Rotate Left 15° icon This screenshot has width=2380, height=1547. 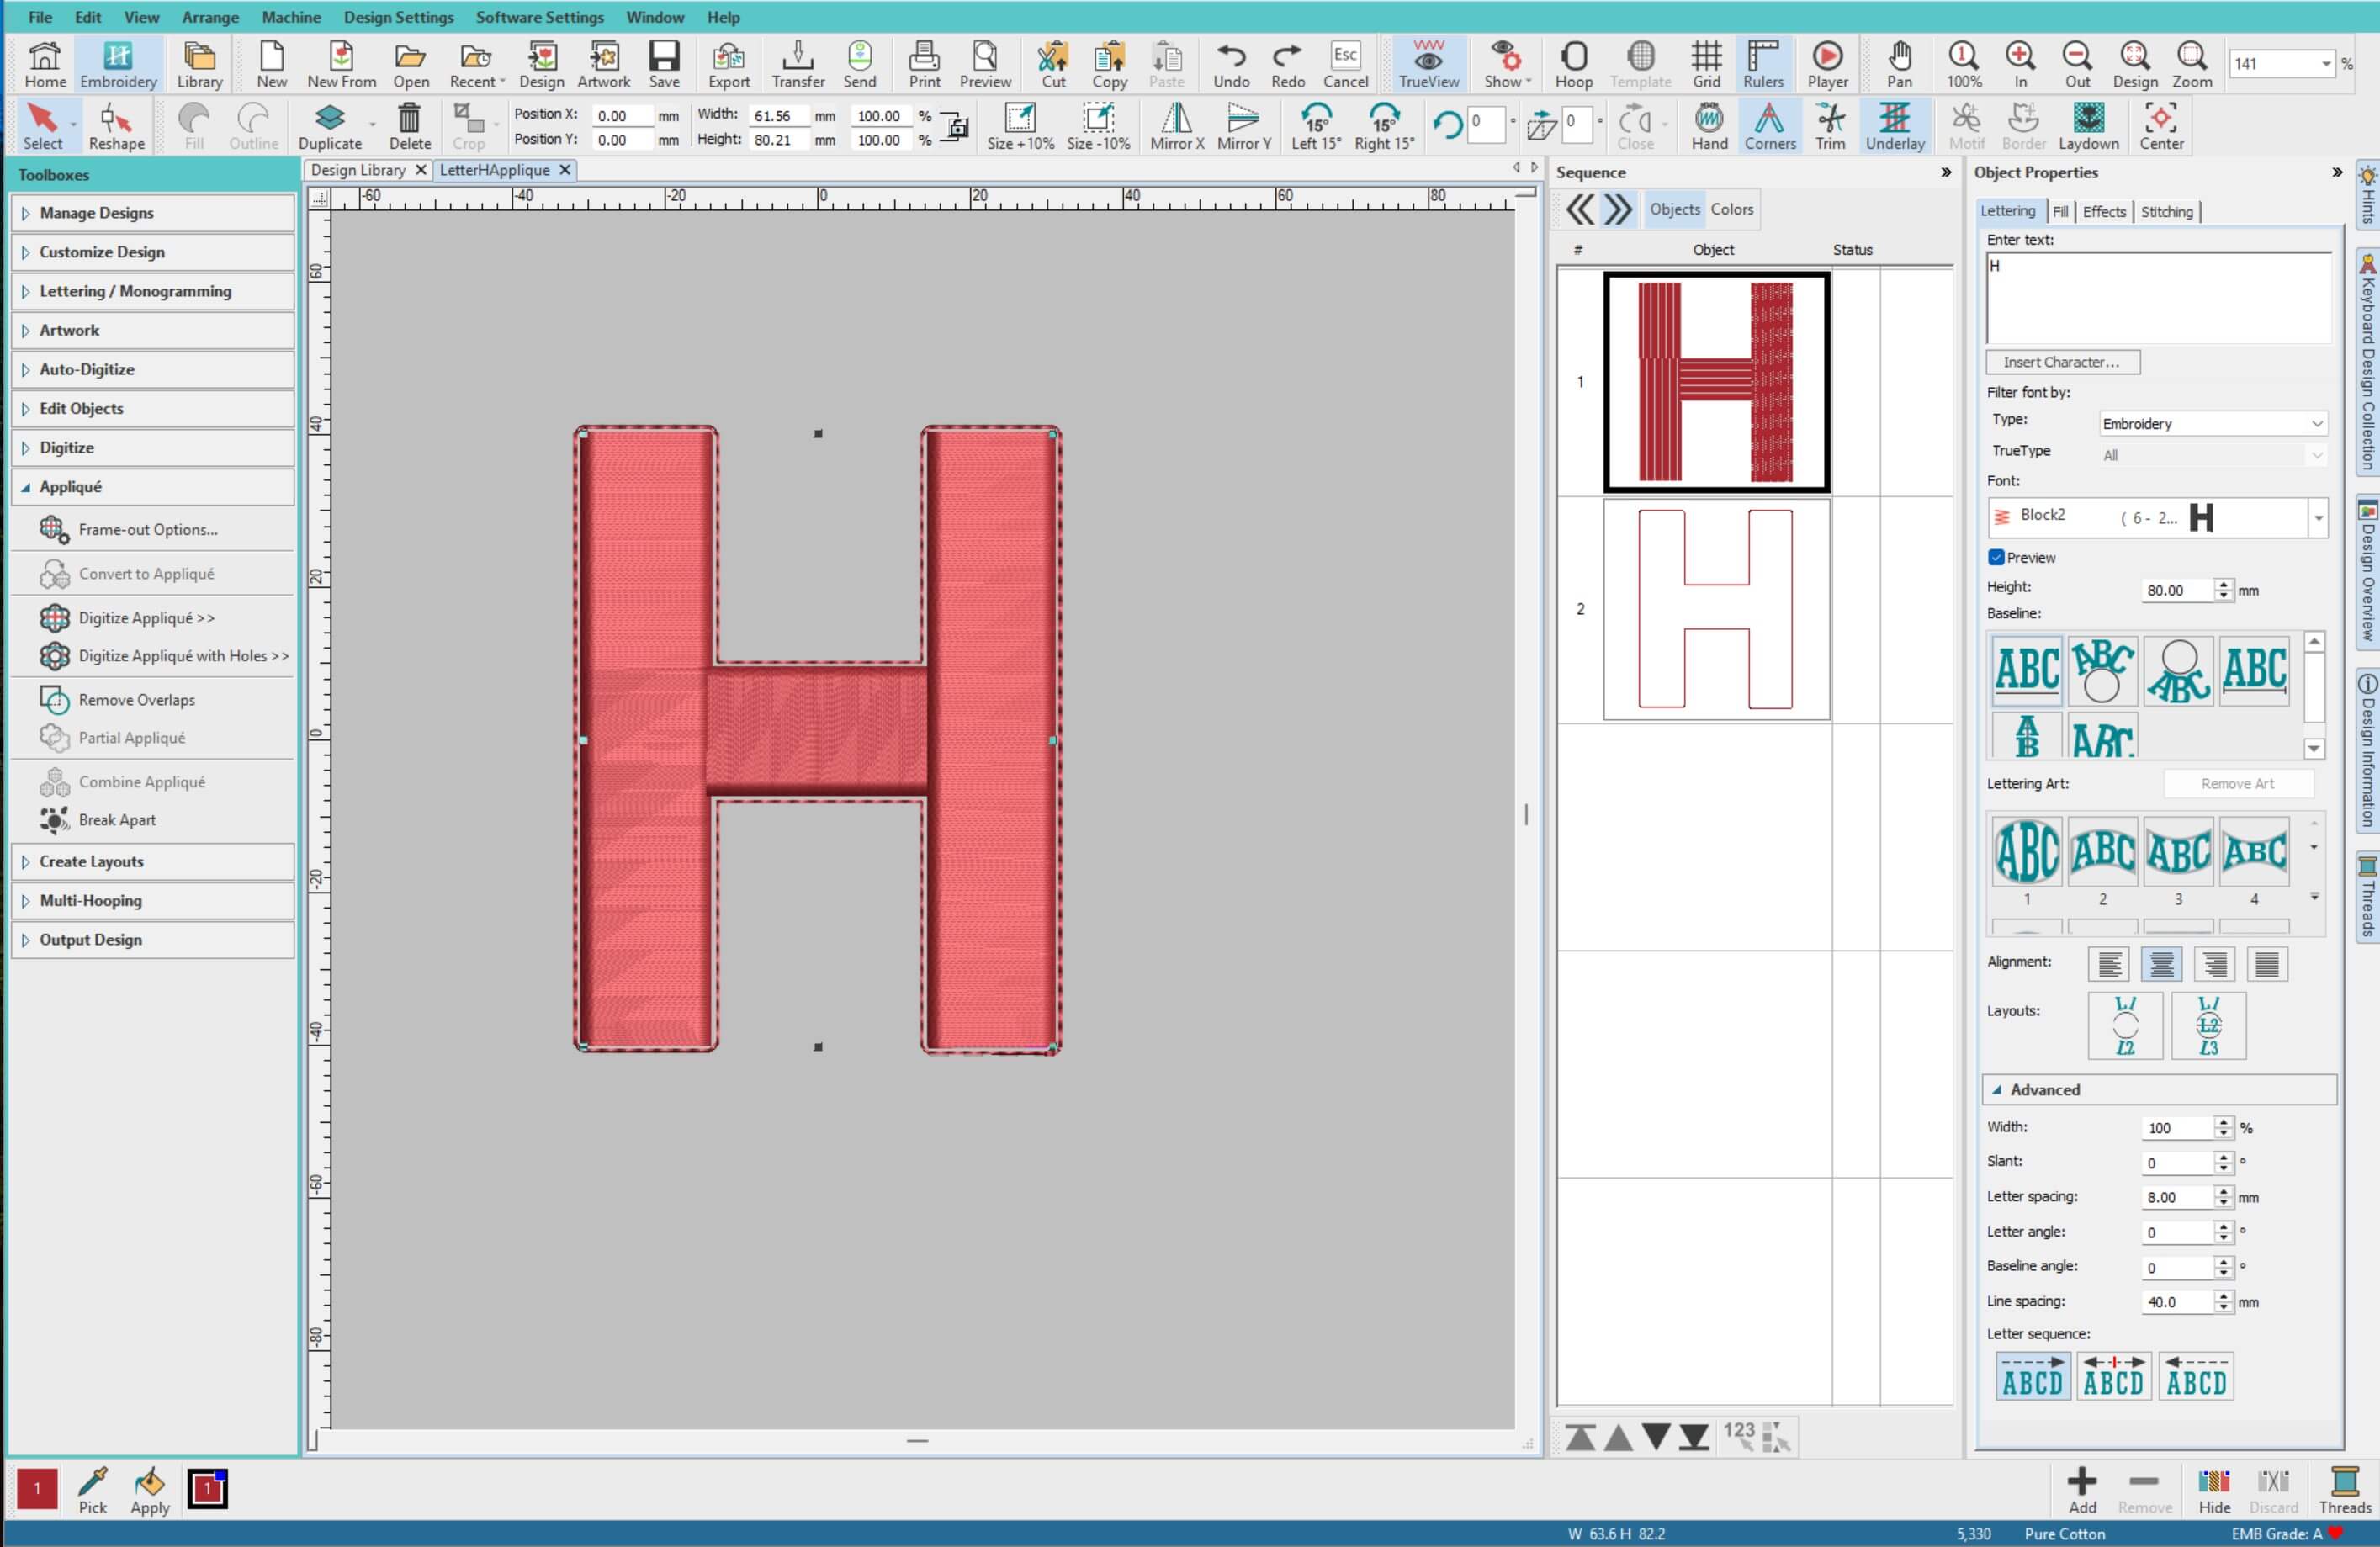point(1316,126)
